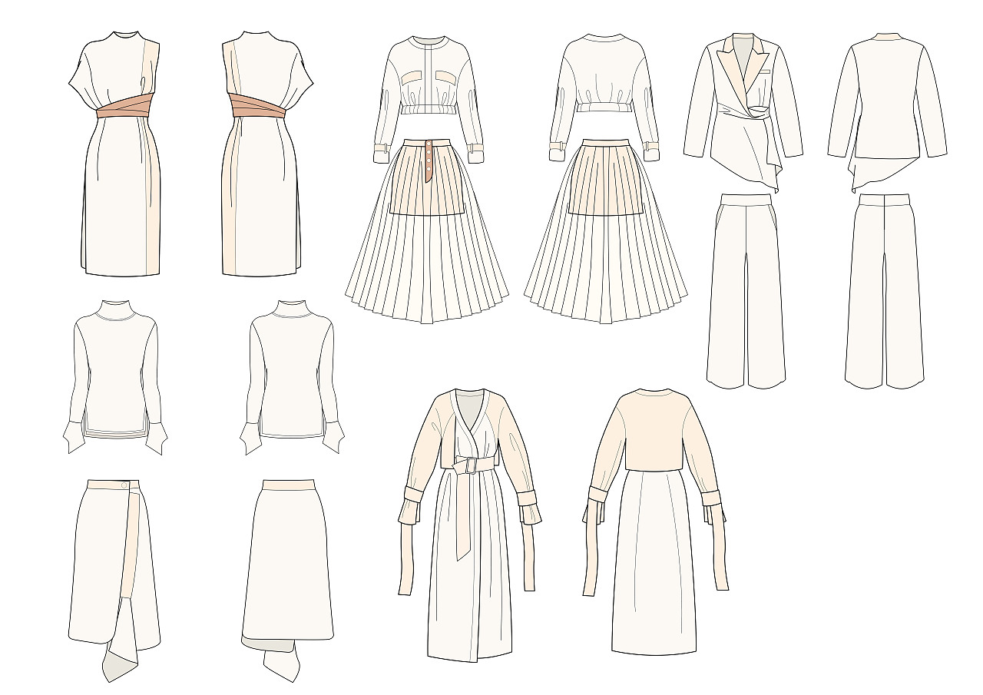Click the turtleneck top above the buttoned wrap skirt

[115, 376]
